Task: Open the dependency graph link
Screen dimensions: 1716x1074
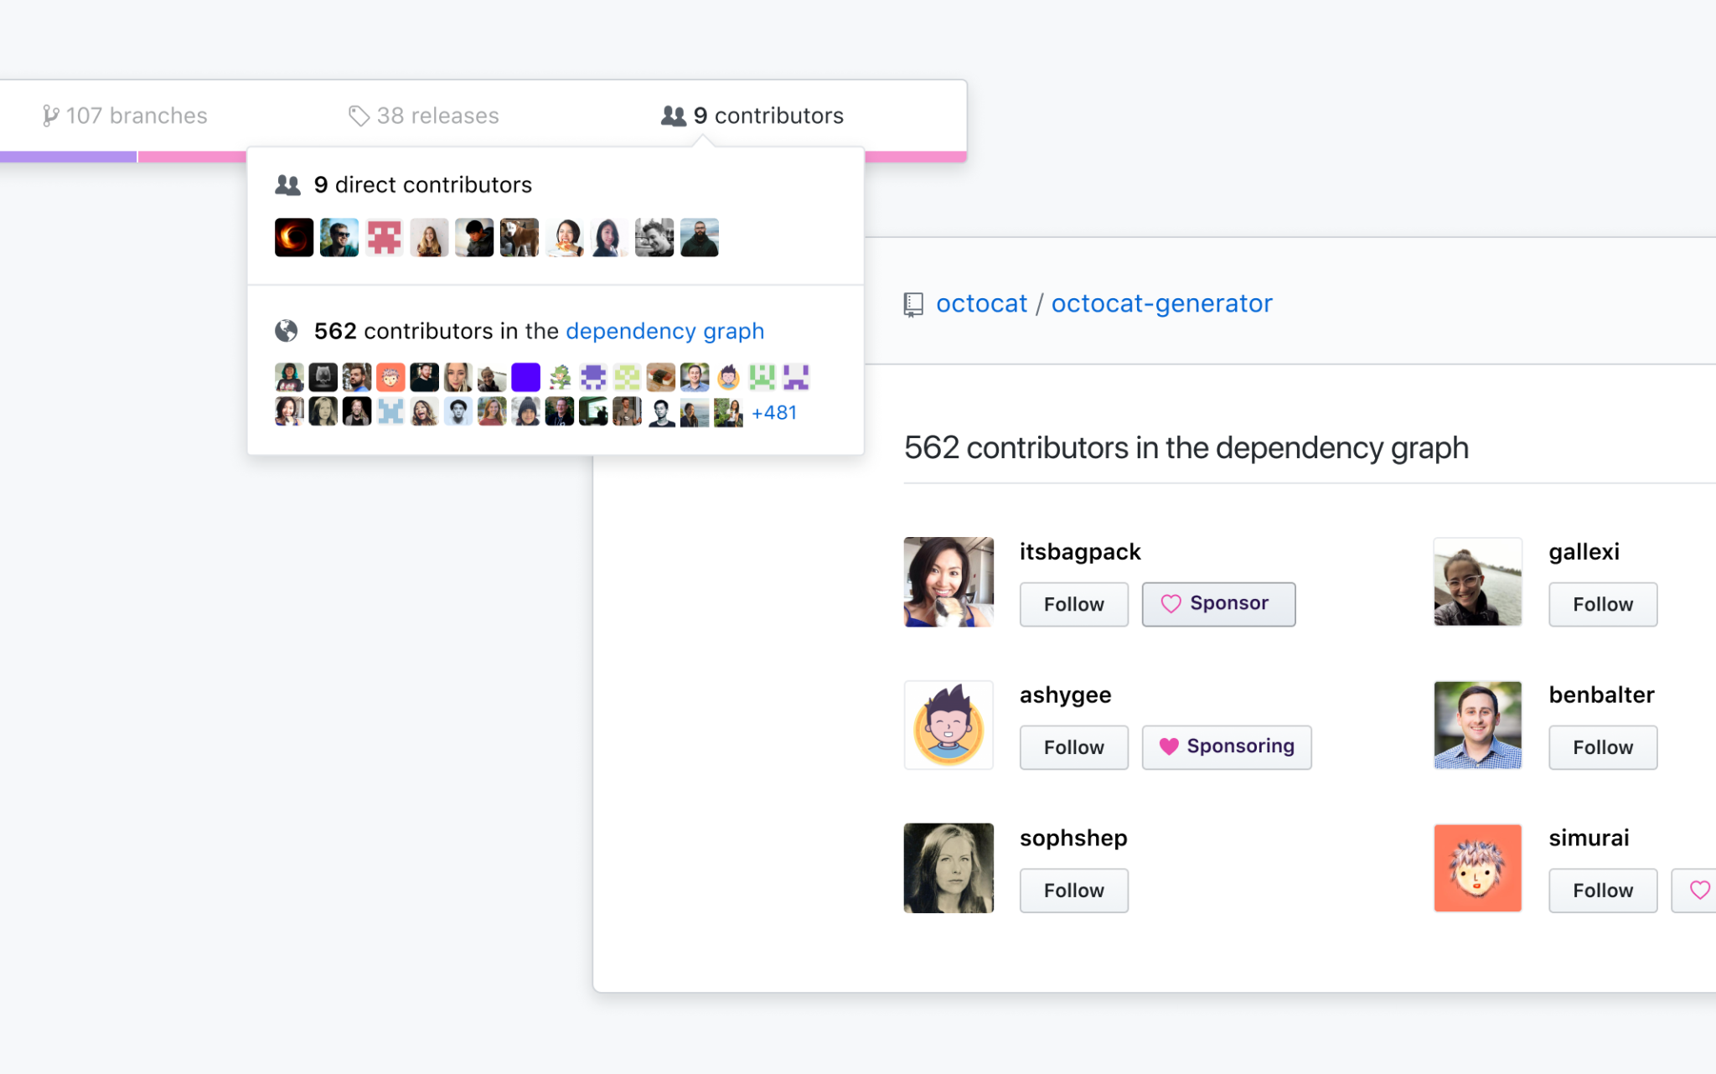Action: [x=664, y=331]
